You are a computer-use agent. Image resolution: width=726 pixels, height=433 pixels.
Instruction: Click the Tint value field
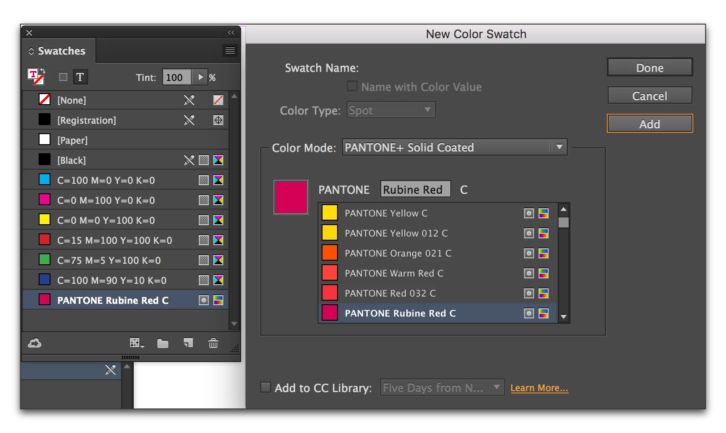coord(177,77)
